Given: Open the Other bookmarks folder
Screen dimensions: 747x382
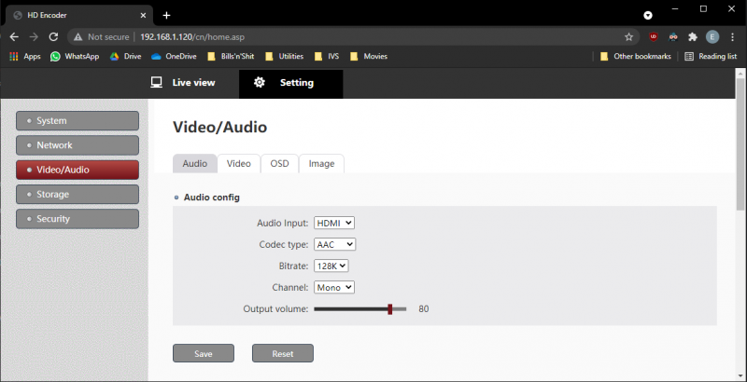Looking at the screenshot, I should 636,56.
